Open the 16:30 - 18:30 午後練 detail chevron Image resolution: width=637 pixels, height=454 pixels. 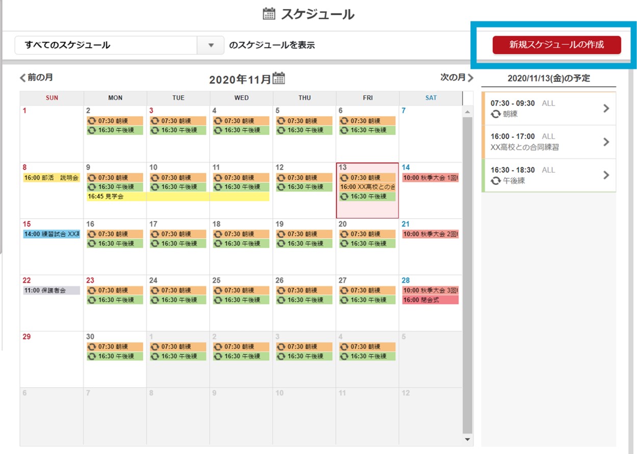pyautogui.click(x=606, y=175)
